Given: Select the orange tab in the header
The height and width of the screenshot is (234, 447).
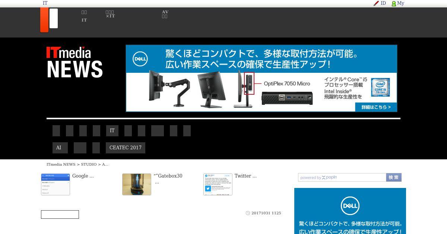Looking at the screenshot, I should 44,20.
